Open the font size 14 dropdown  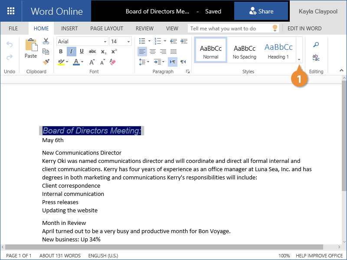120,42
